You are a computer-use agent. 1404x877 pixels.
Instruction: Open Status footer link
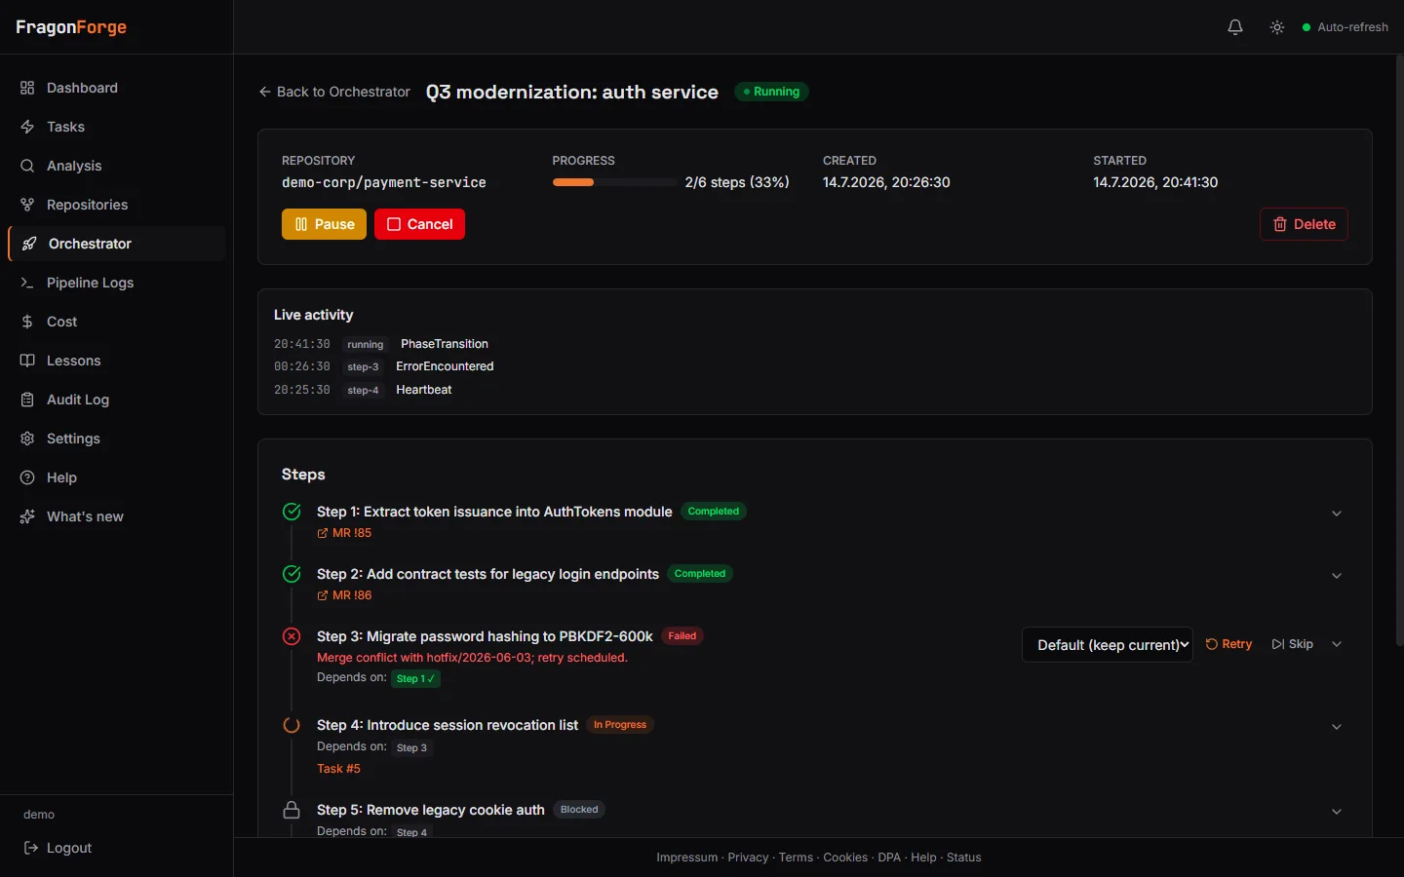coord(964,858)
